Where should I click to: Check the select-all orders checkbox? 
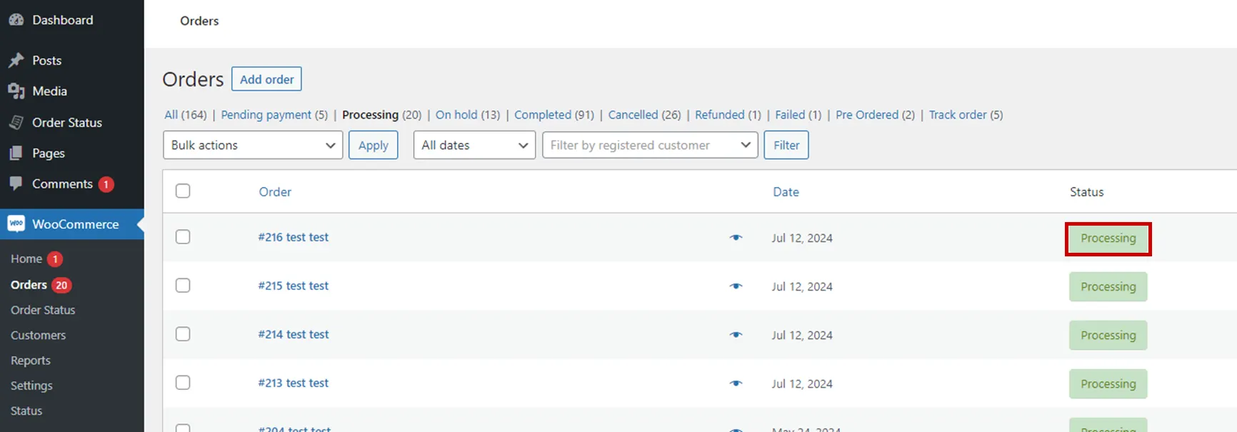point(183,191)
